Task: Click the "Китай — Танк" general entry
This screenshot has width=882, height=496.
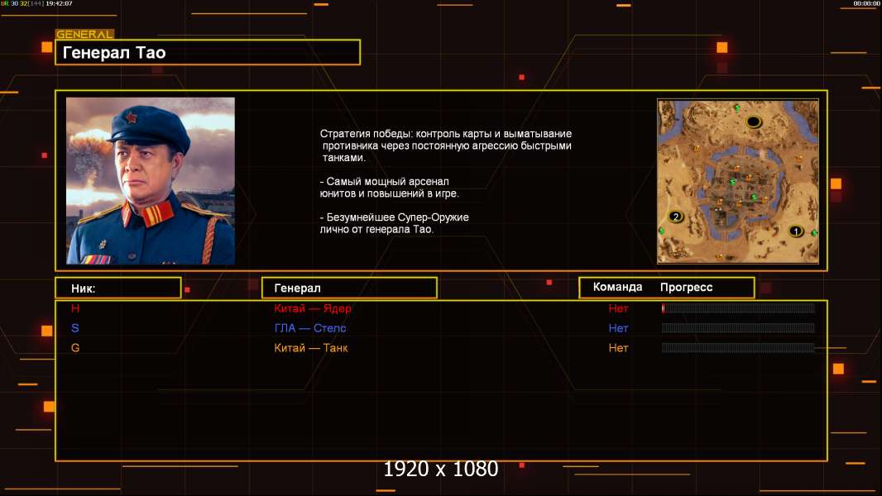Action: (x=311, y=348)
